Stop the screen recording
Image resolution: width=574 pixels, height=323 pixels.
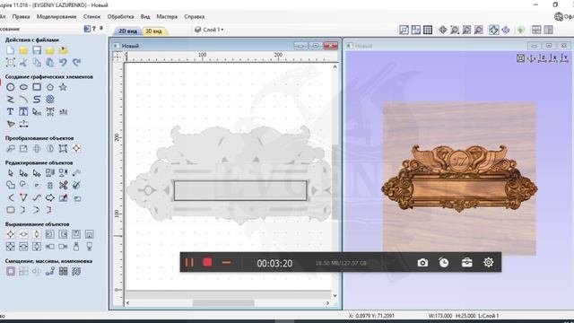[207, 262]
